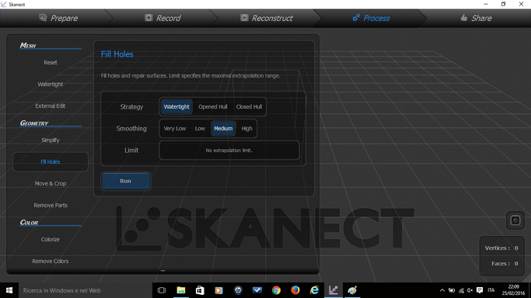Choose Closed Hull strategy
531x298 pixels.
249,107
